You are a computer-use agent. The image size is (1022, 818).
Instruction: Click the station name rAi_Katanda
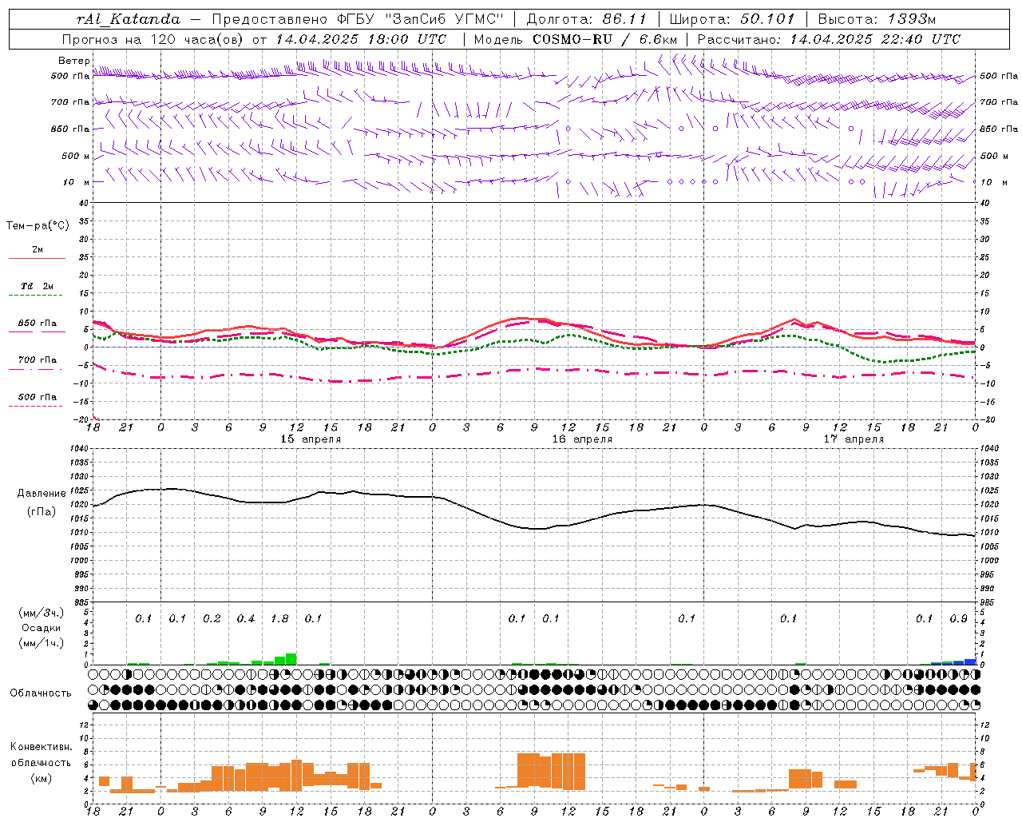point(128,19)
